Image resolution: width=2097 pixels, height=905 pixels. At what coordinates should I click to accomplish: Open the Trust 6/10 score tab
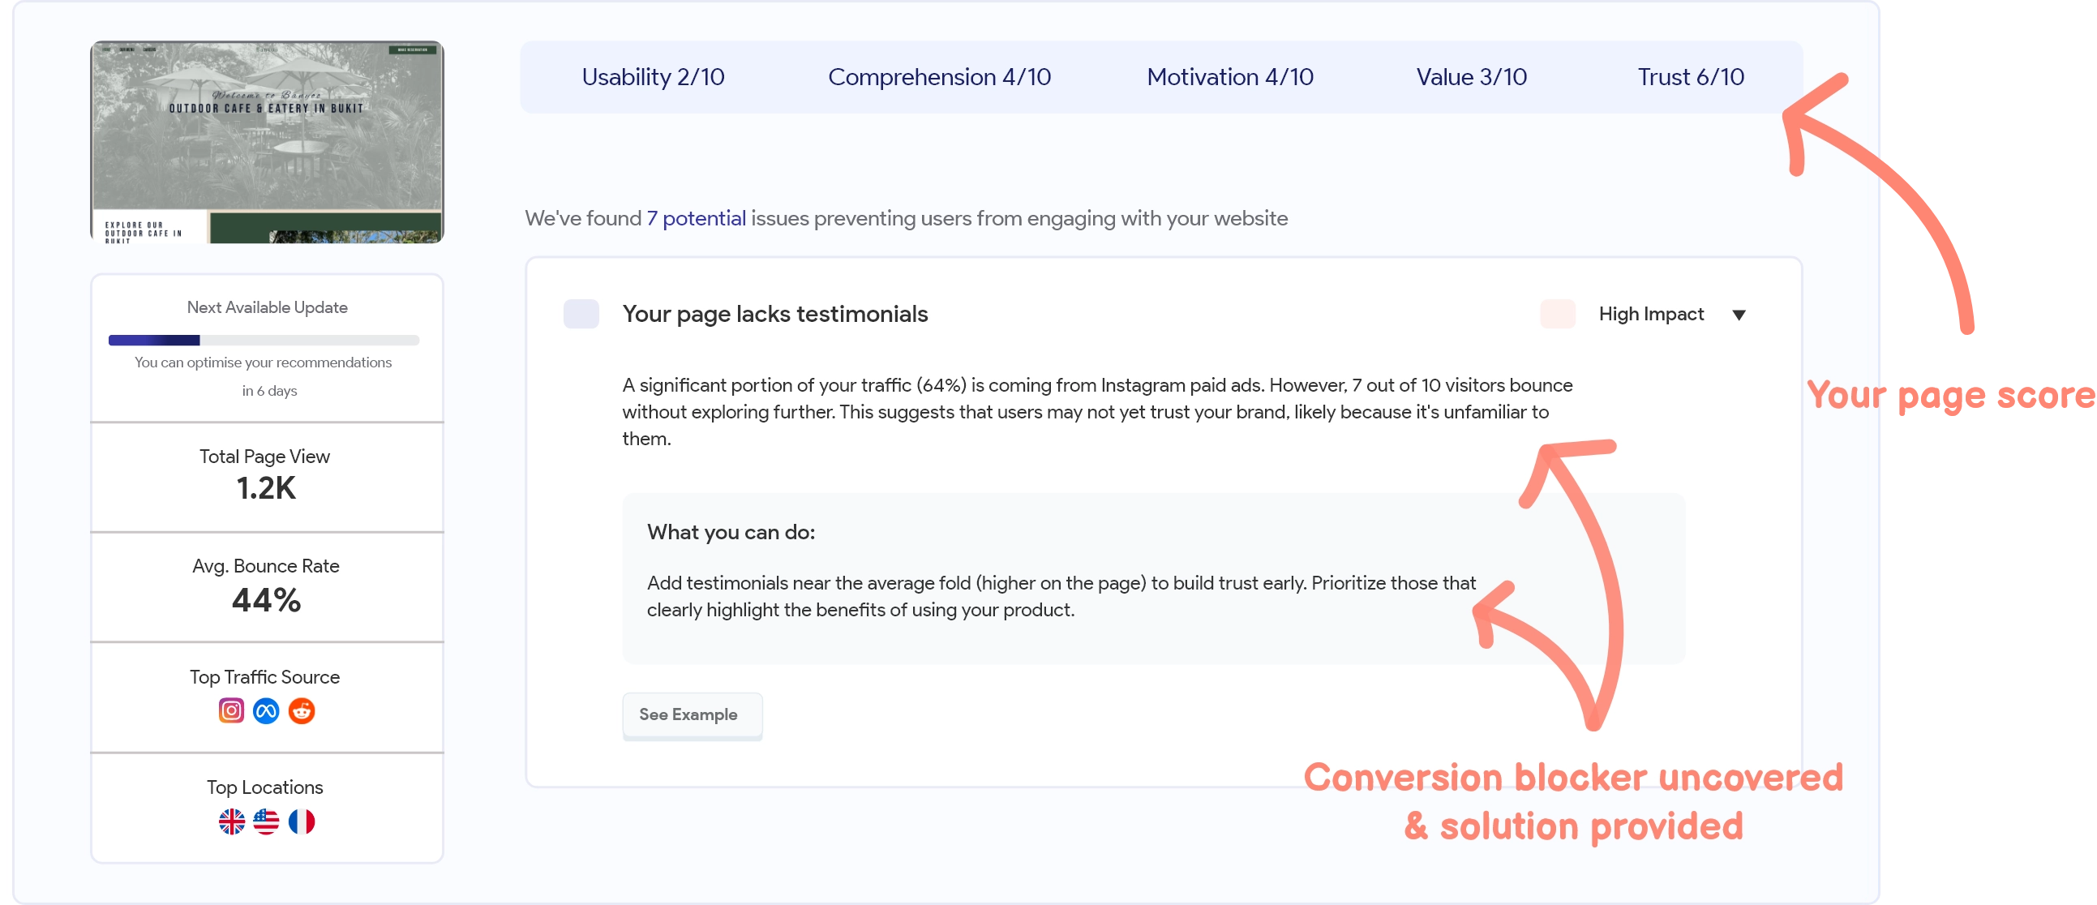pyautogui.click(x=1691, y=76)
